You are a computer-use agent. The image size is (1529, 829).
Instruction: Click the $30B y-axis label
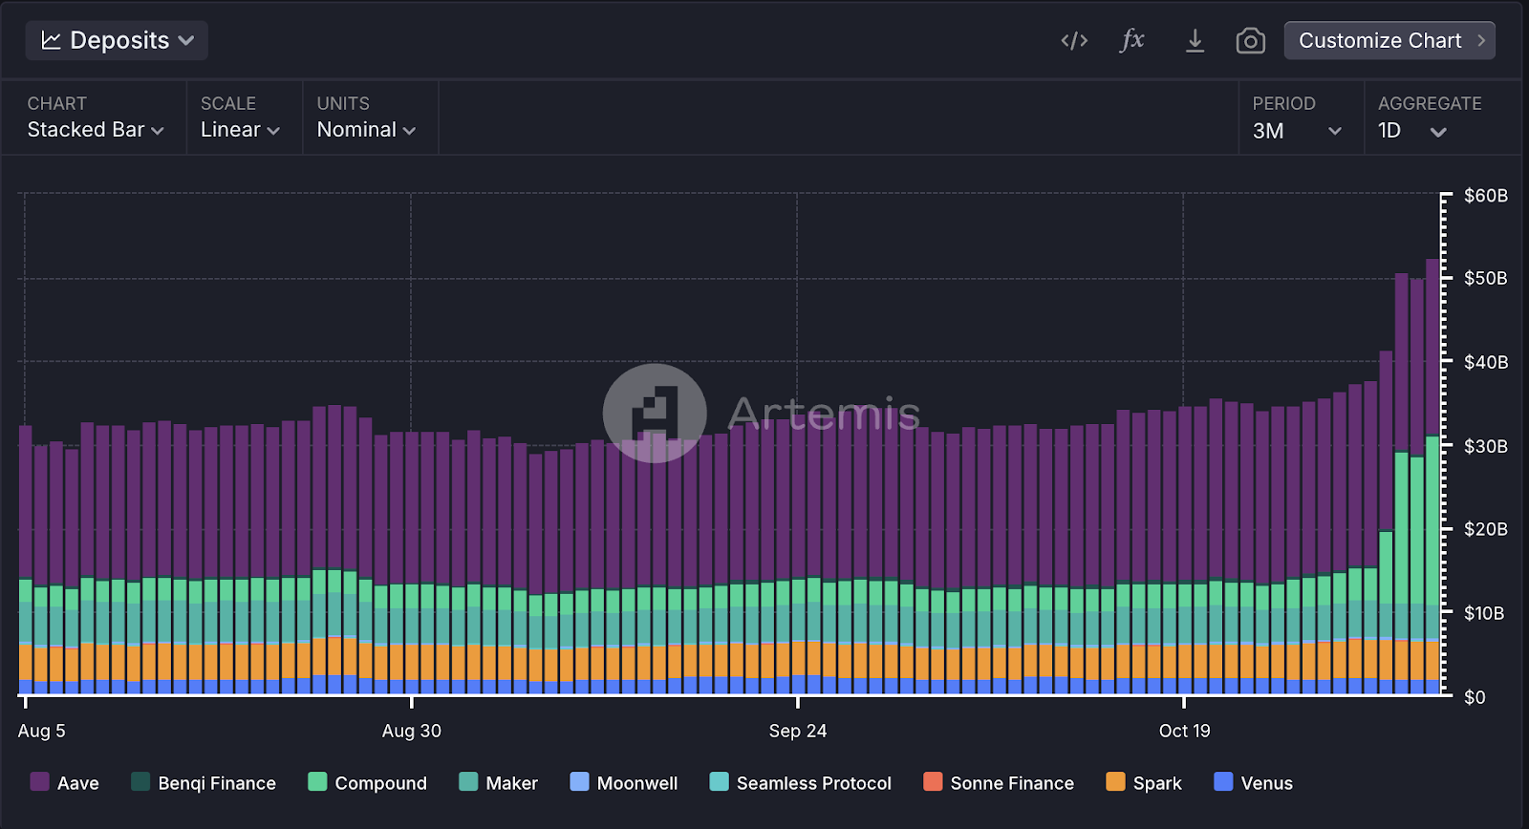1486,446
